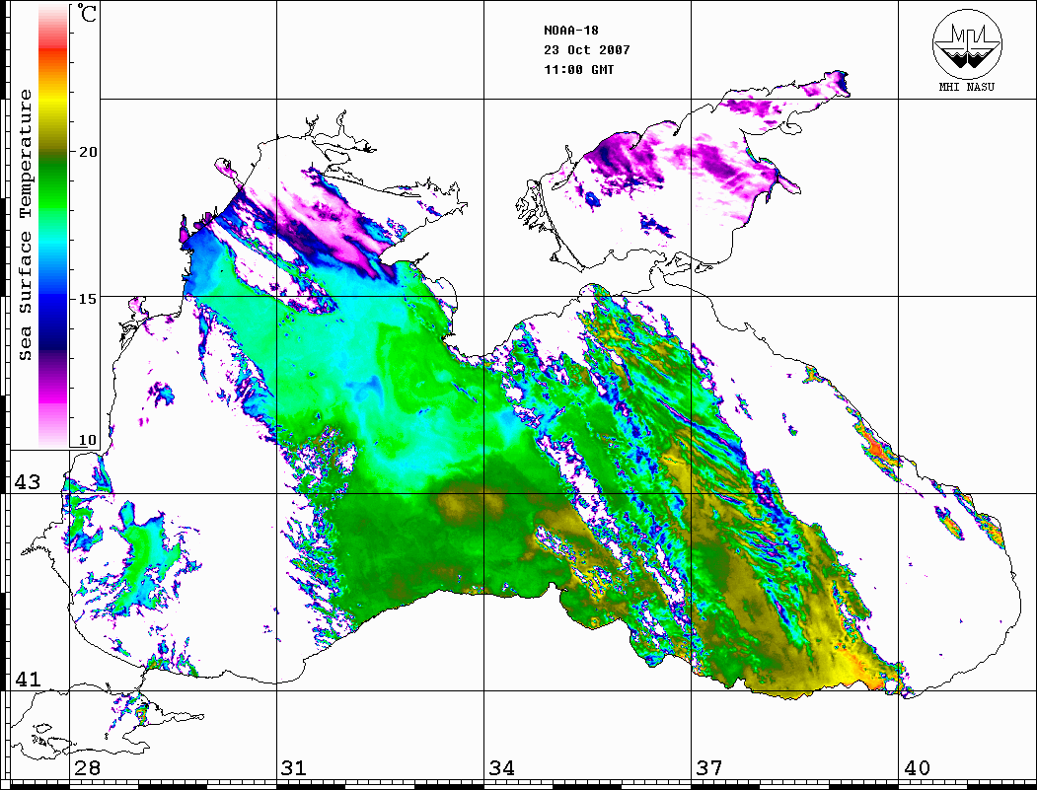This screenshot has width=1037, height=790.
Task: Click the legend value 15
Action: pos(87,299)
